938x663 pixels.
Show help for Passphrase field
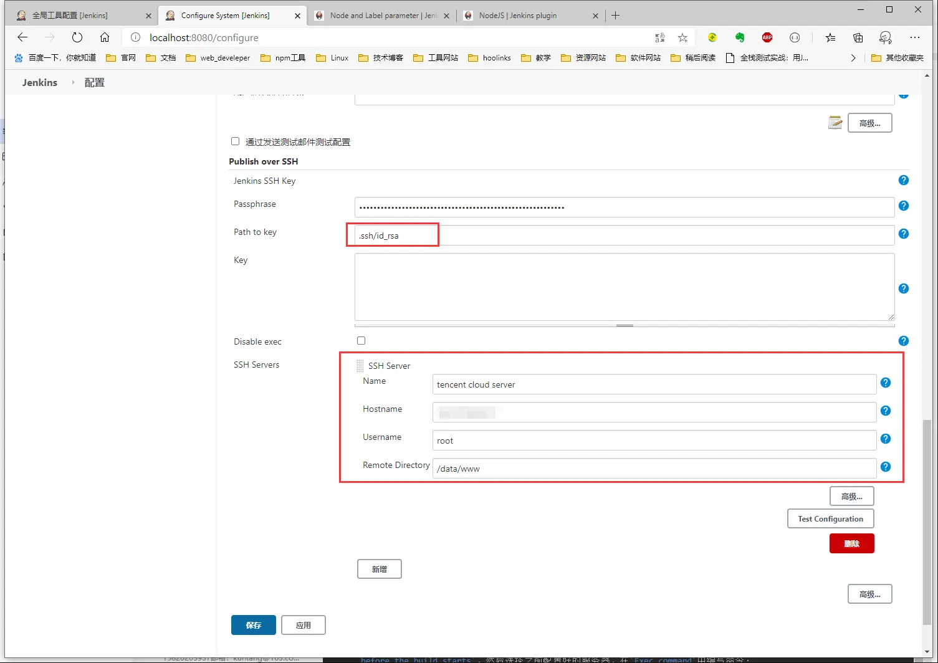click(904, 206)
